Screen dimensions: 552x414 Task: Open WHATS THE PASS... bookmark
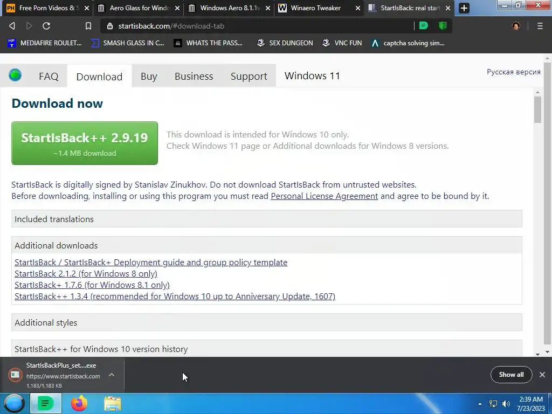(x=208, y=43)
